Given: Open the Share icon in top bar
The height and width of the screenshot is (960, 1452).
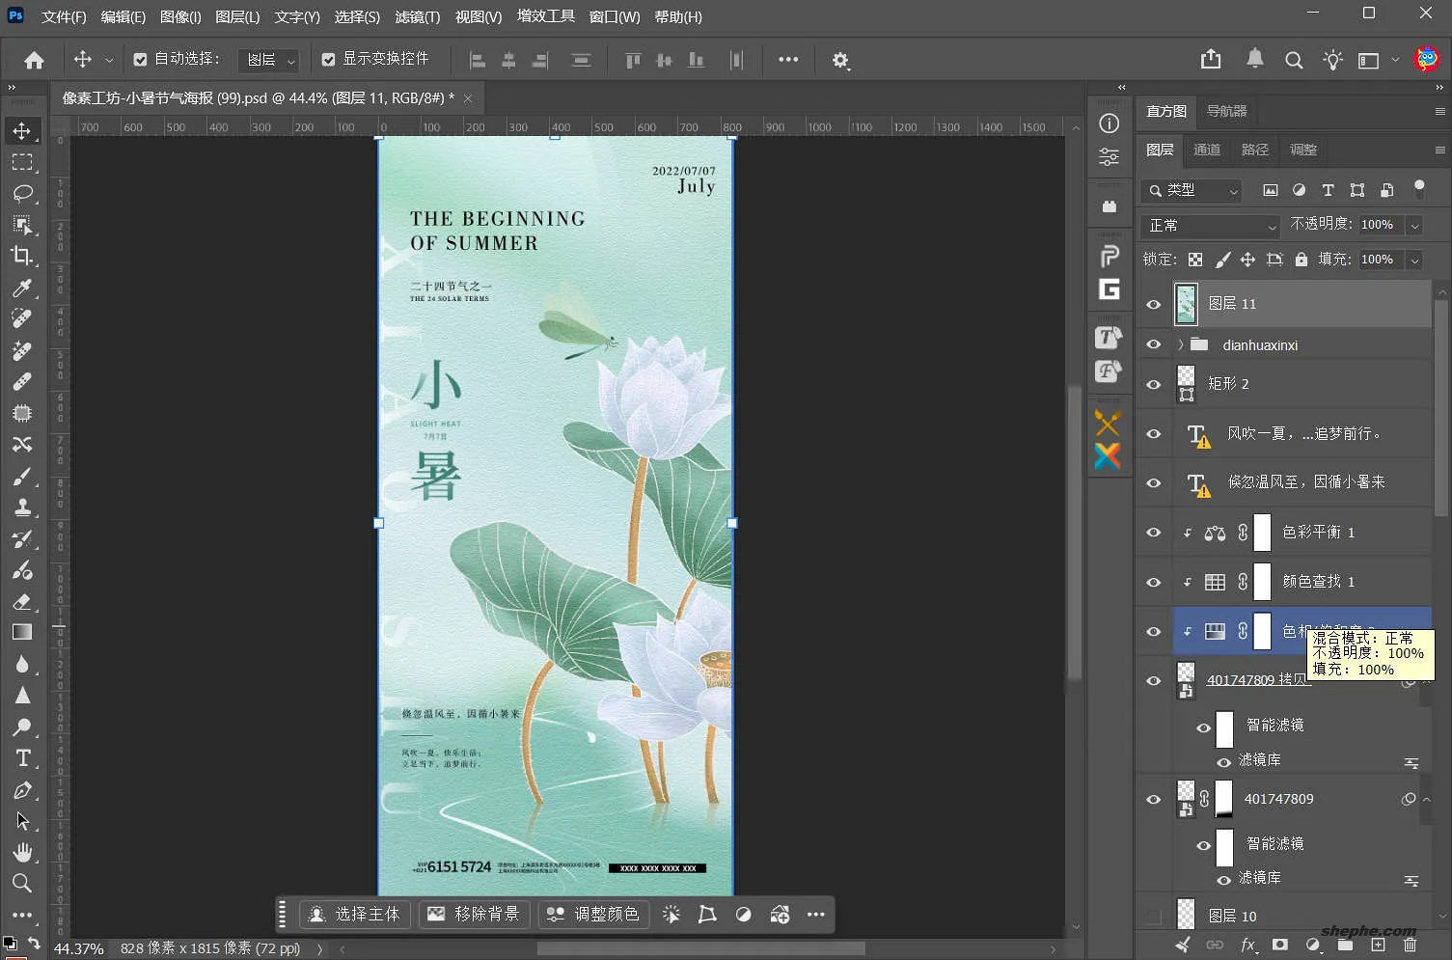Looking at the screenshot, I should (1211, 60).
